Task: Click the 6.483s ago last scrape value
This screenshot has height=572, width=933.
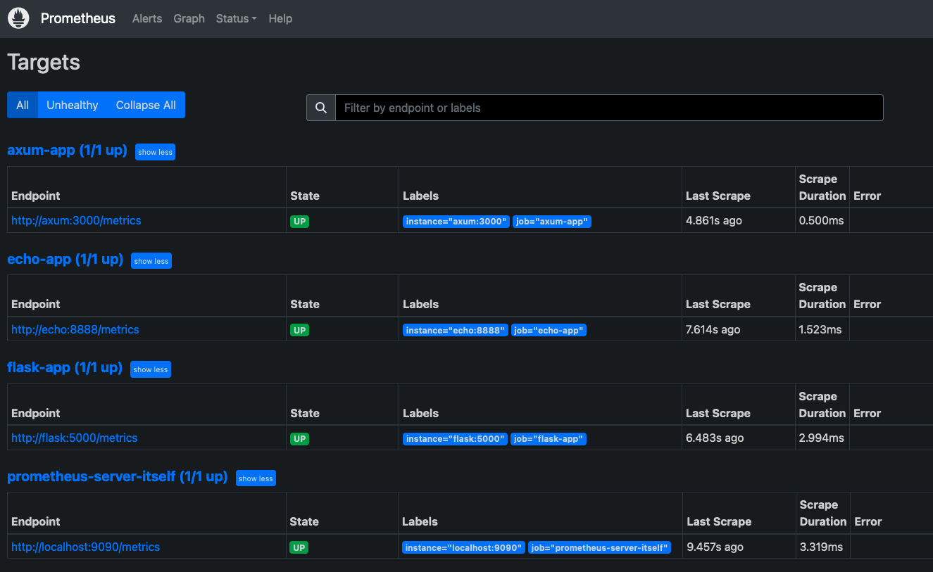Action: tap(715, 438)
